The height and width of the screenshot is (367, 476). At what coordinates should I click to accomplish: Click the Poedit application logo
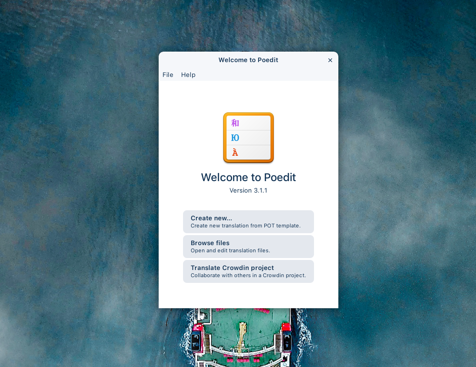(x=249, y=138)
